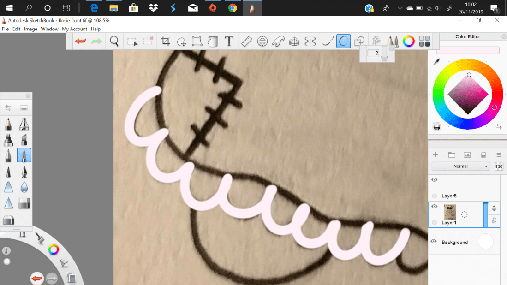Select the Text tool
Viewport: 507px width, 285px height.
[229, 41]
